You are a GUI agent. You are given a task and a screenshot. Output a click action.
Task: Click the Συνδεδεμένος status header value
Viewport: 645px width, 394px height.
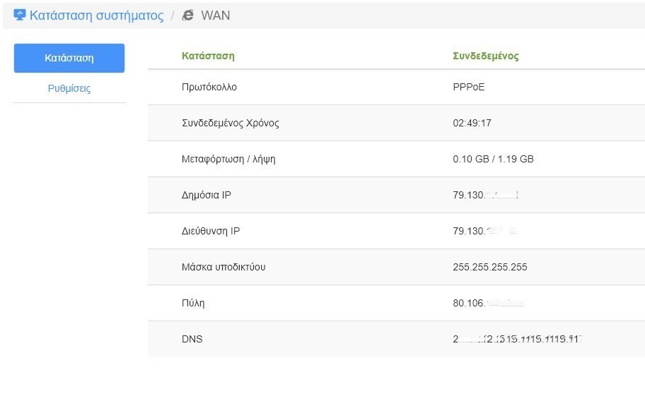tap(486, 56)
